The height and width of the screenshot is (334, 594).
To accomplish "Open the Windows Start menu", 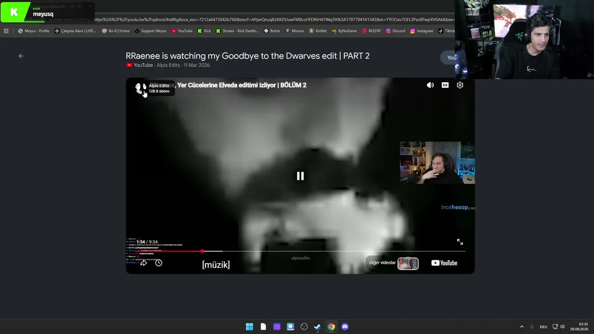I will (x=250, y=327).
